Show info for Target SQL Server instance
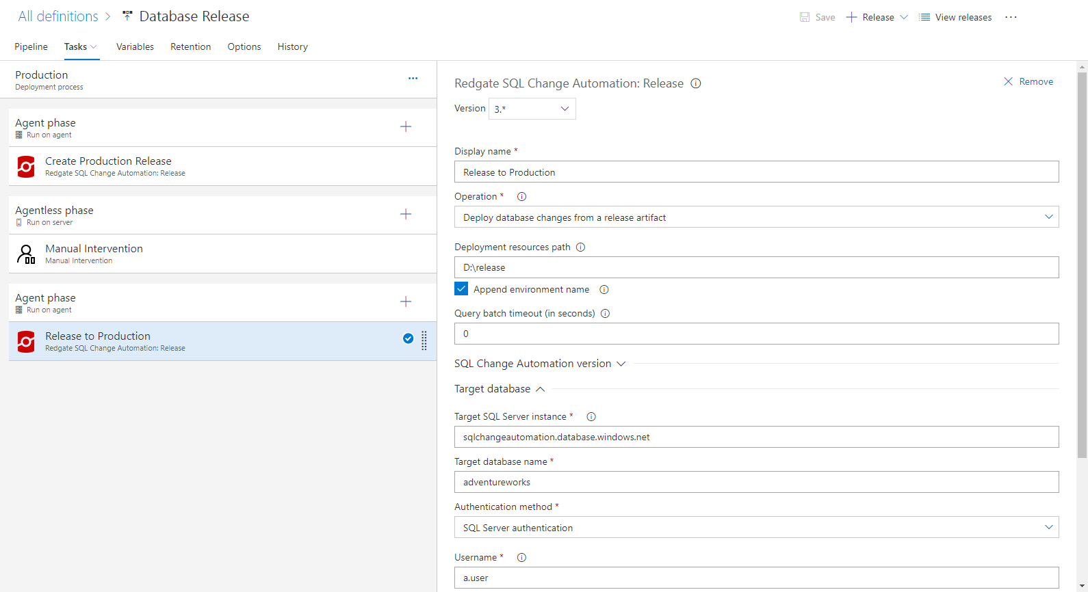 591,417
